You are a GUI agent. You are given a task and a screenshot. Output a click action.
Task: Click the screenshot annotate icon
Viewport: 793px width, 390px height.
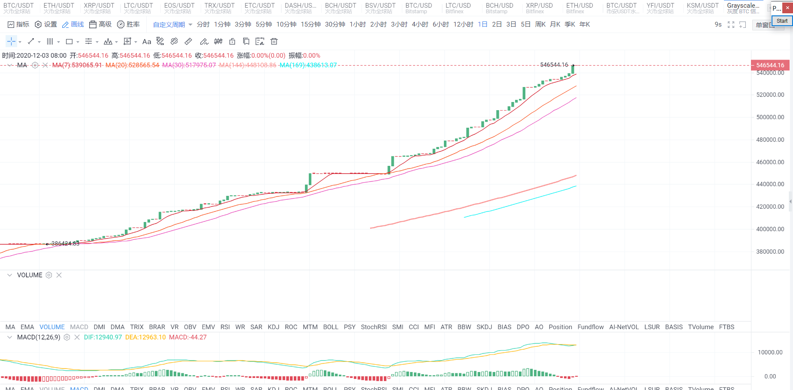click(260, 42)
